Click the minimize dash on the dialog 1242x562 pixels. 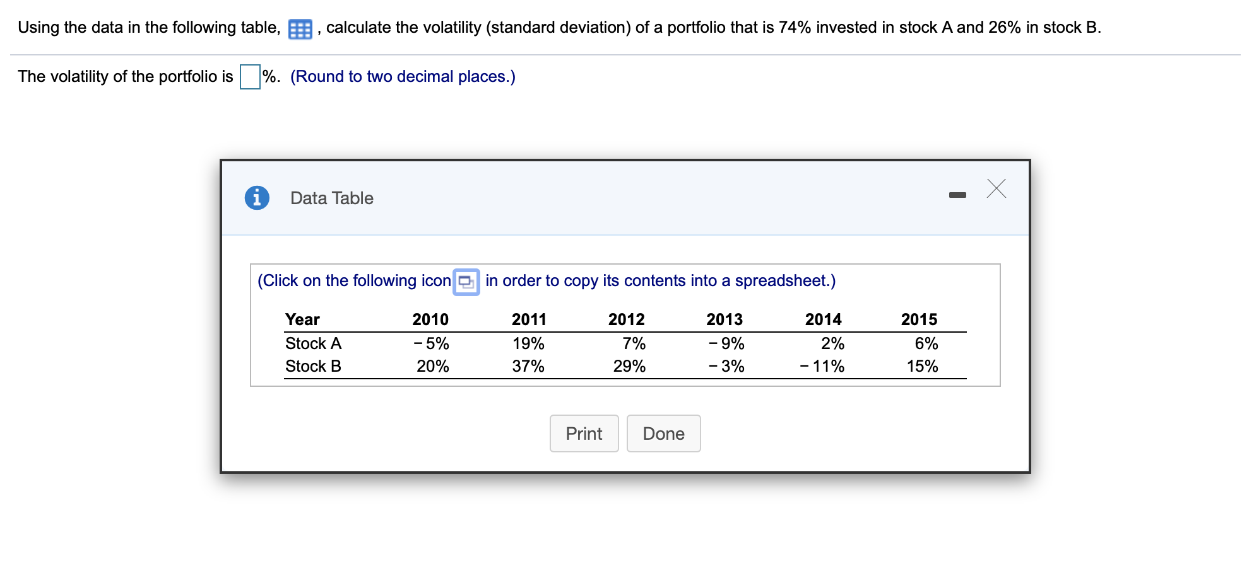(x=957, y=194)
